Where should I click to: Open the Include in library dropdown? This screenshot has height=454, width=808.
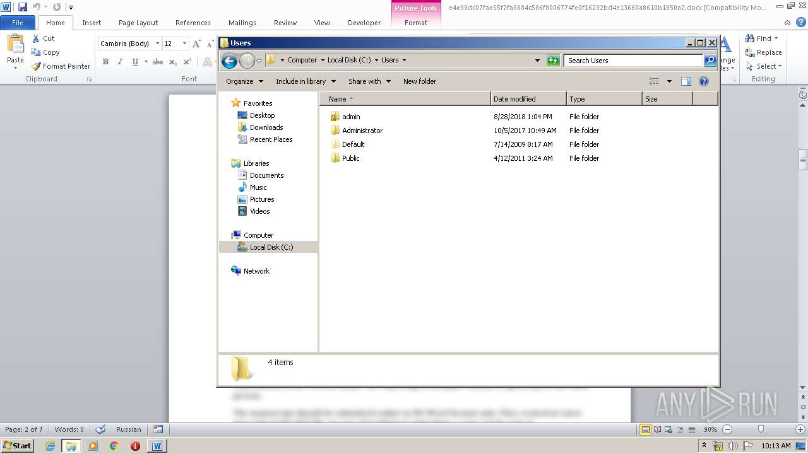pyautogui.click(x=306, y=81)
